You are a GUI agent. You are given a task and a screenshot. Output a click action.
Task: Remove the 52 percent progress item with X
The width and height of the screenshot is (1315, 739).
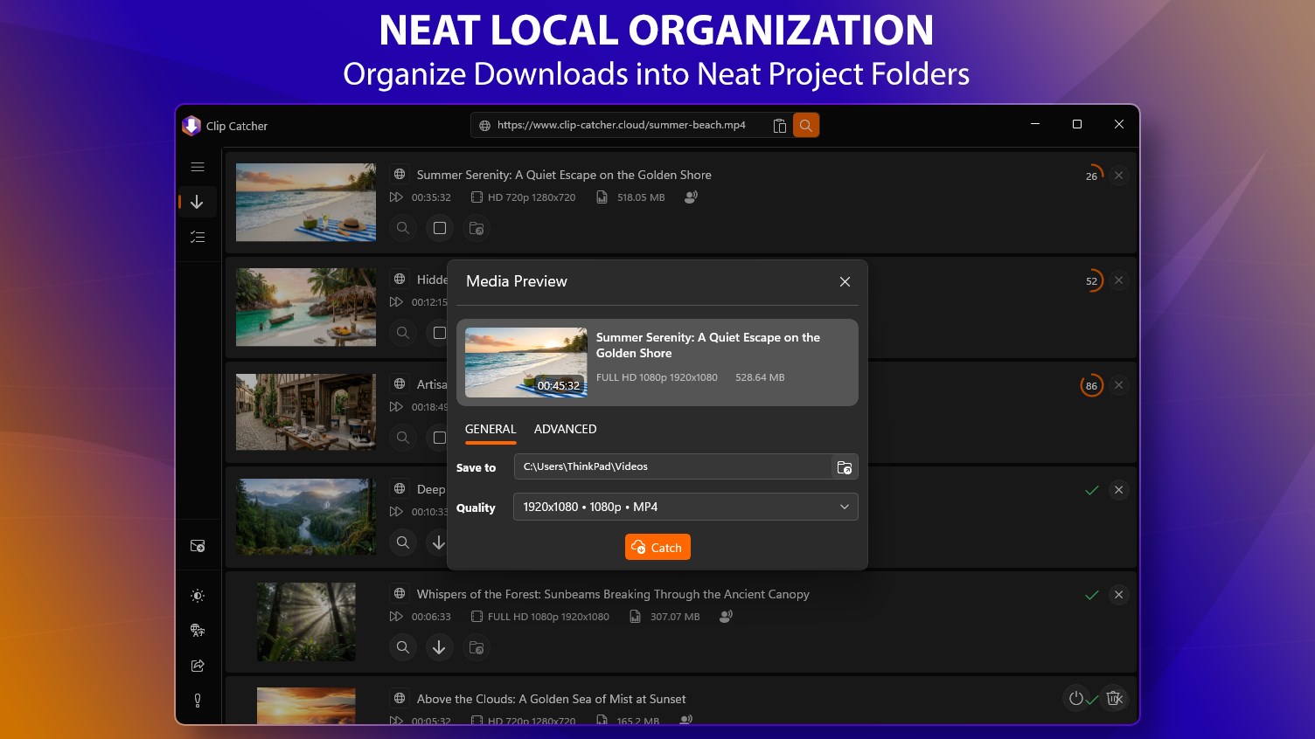(1118, 280)
